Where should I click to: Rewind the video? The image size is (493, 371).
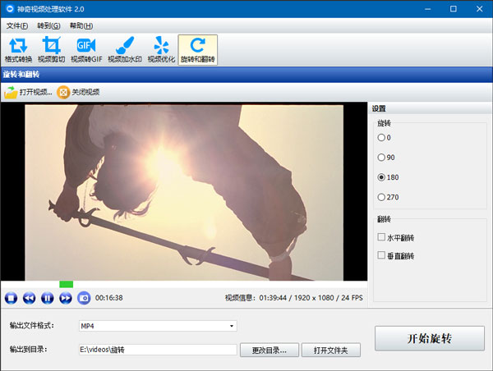30,298
